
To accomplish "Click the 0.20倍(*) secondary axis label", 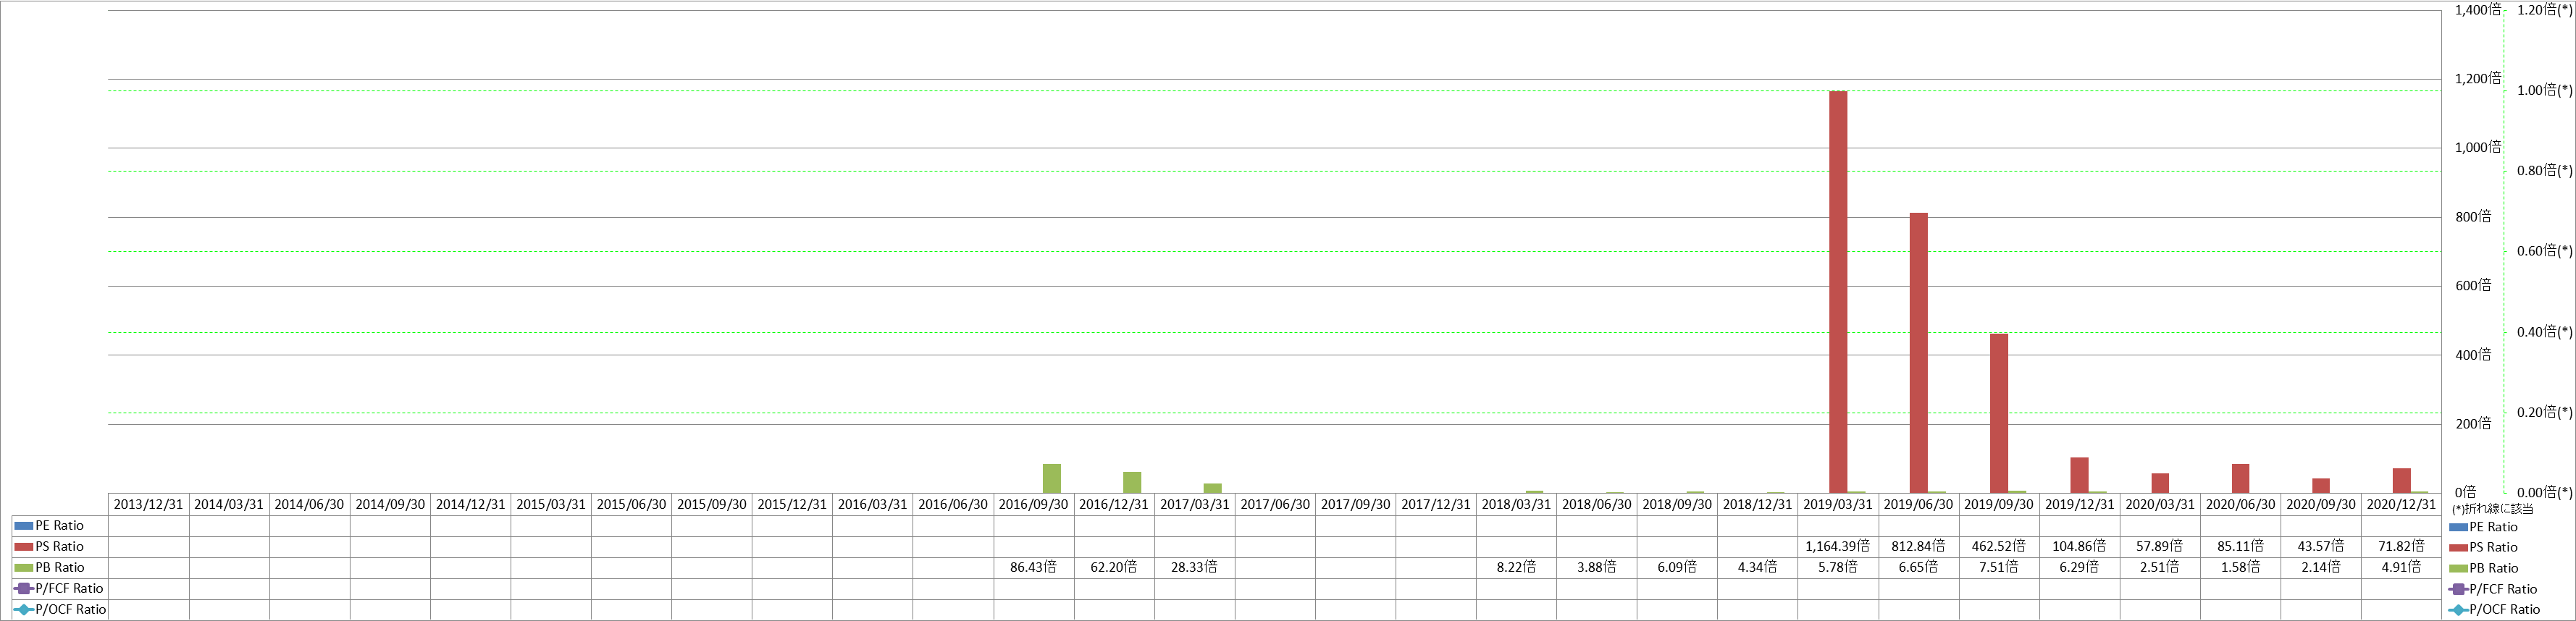I will point(2544,412).
